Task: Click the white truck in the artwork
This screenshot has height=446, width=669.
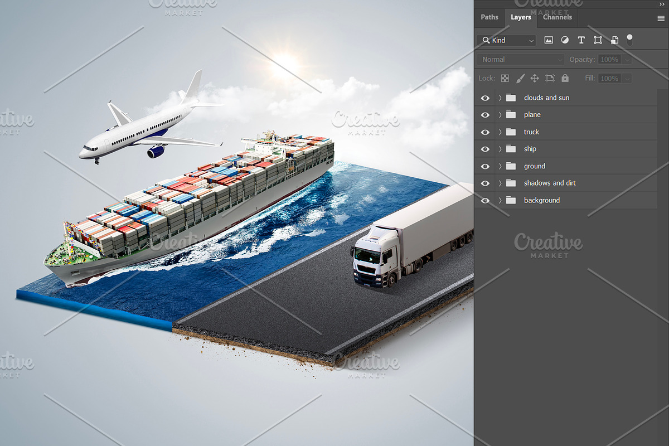Action: click(x=413, y=237)
